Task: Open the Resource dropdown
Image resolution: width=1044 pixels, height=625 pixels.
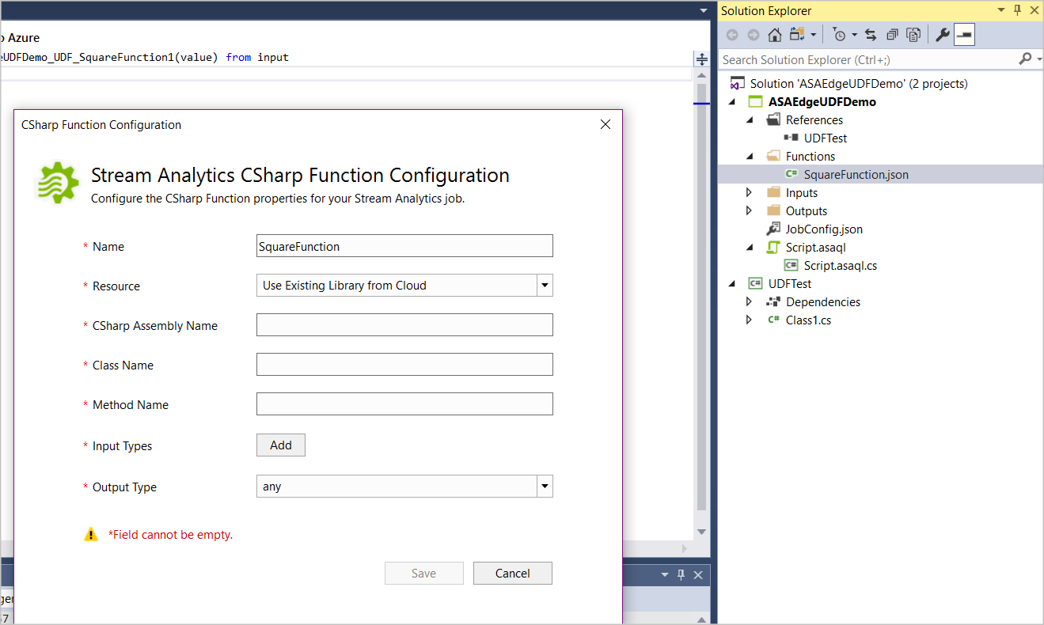Action: click(544, 285)
